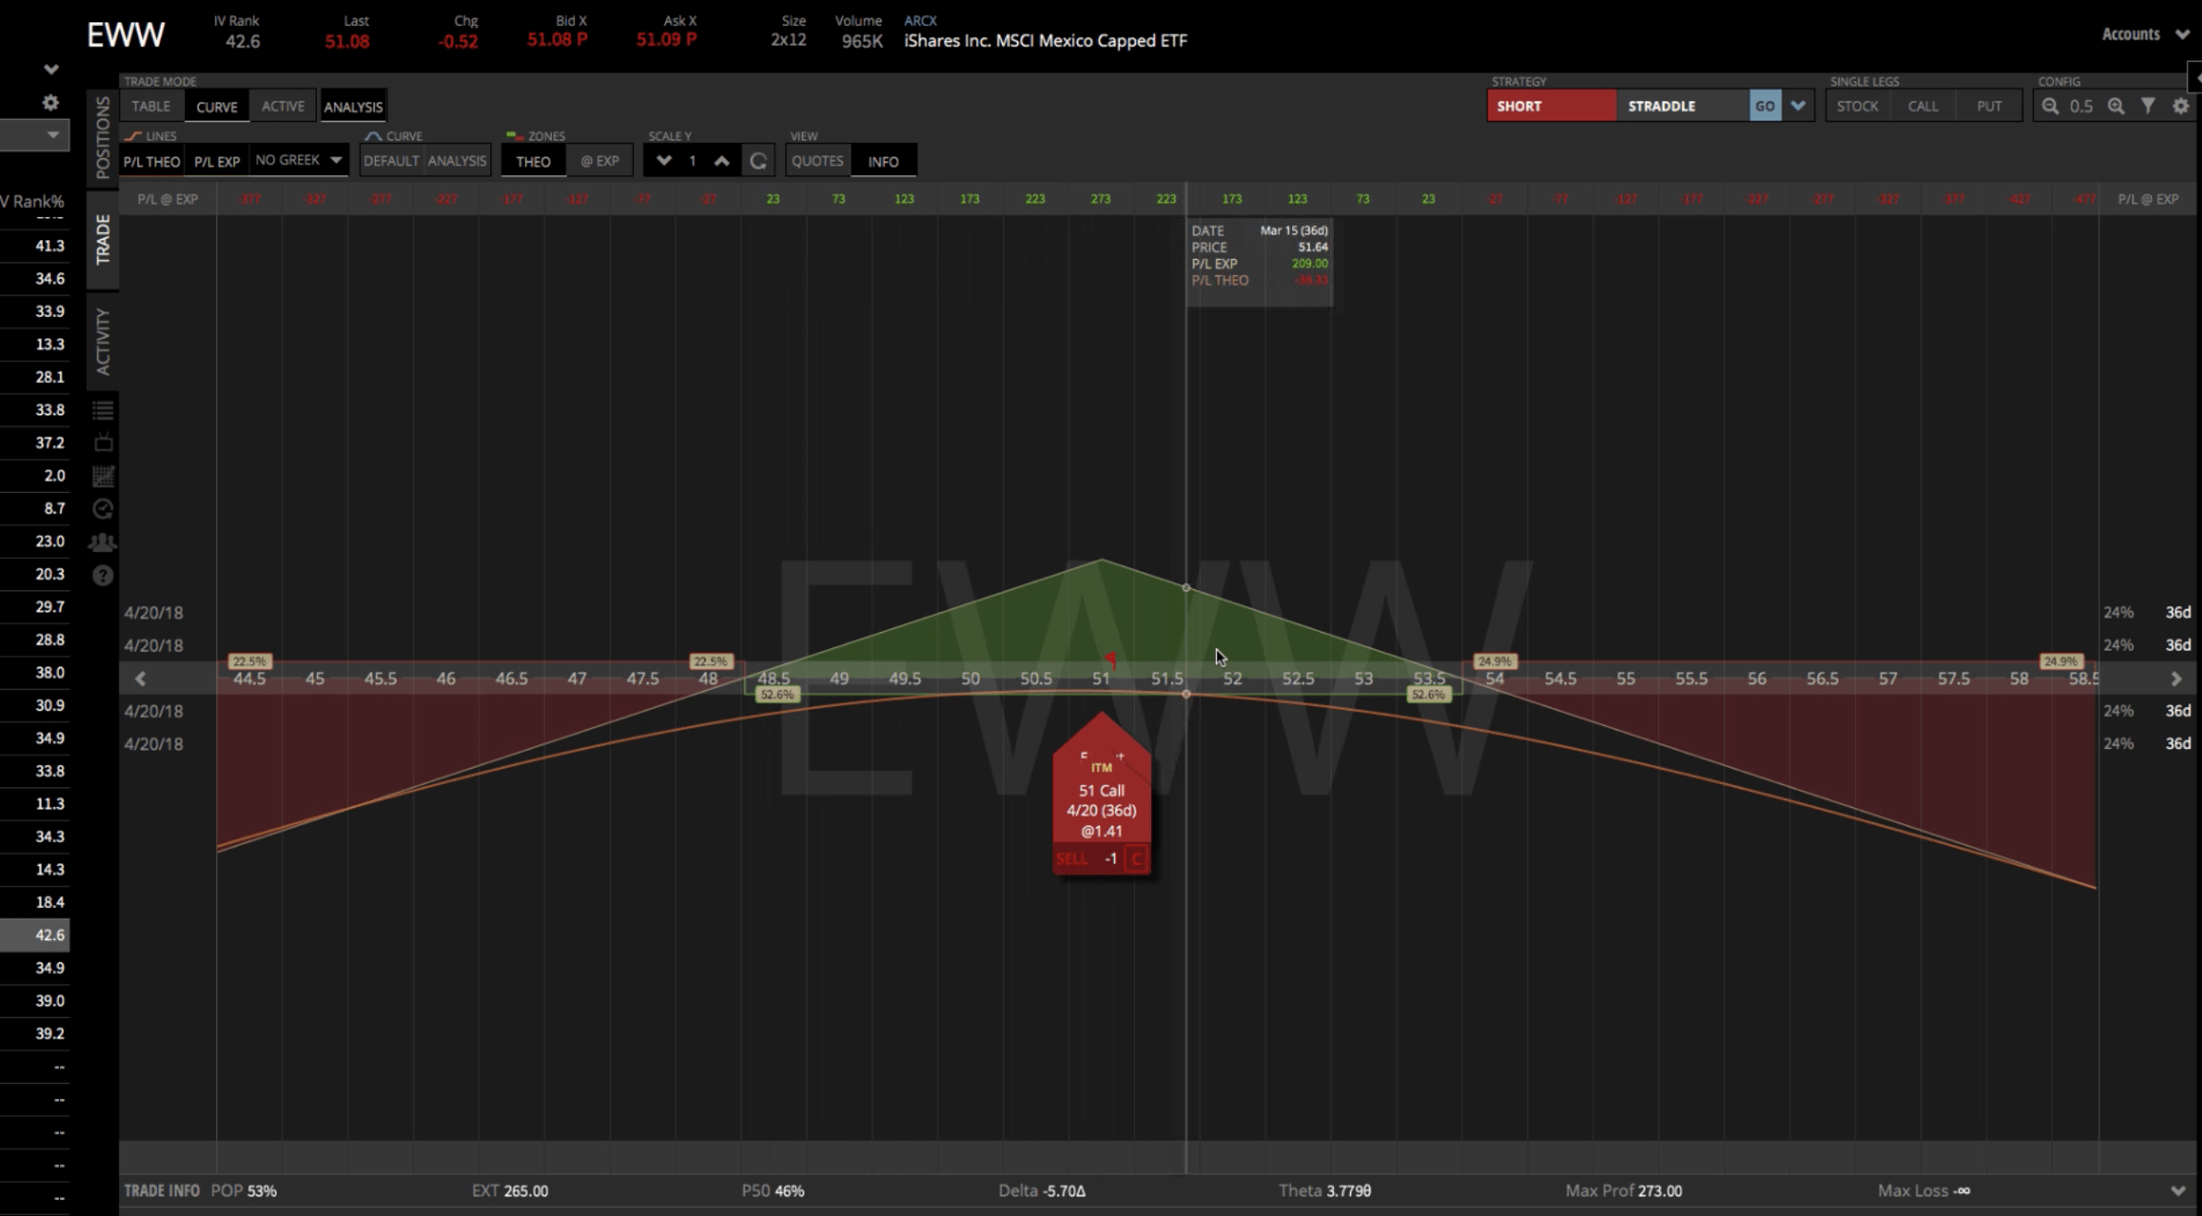Open the Accounts dropdown
Image resolution: width=2202 pixels, height=1216 pixels.
point(2145,34)
